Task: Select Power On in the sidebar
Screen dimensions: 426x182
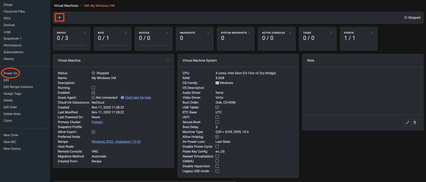Action: point(11,73)
